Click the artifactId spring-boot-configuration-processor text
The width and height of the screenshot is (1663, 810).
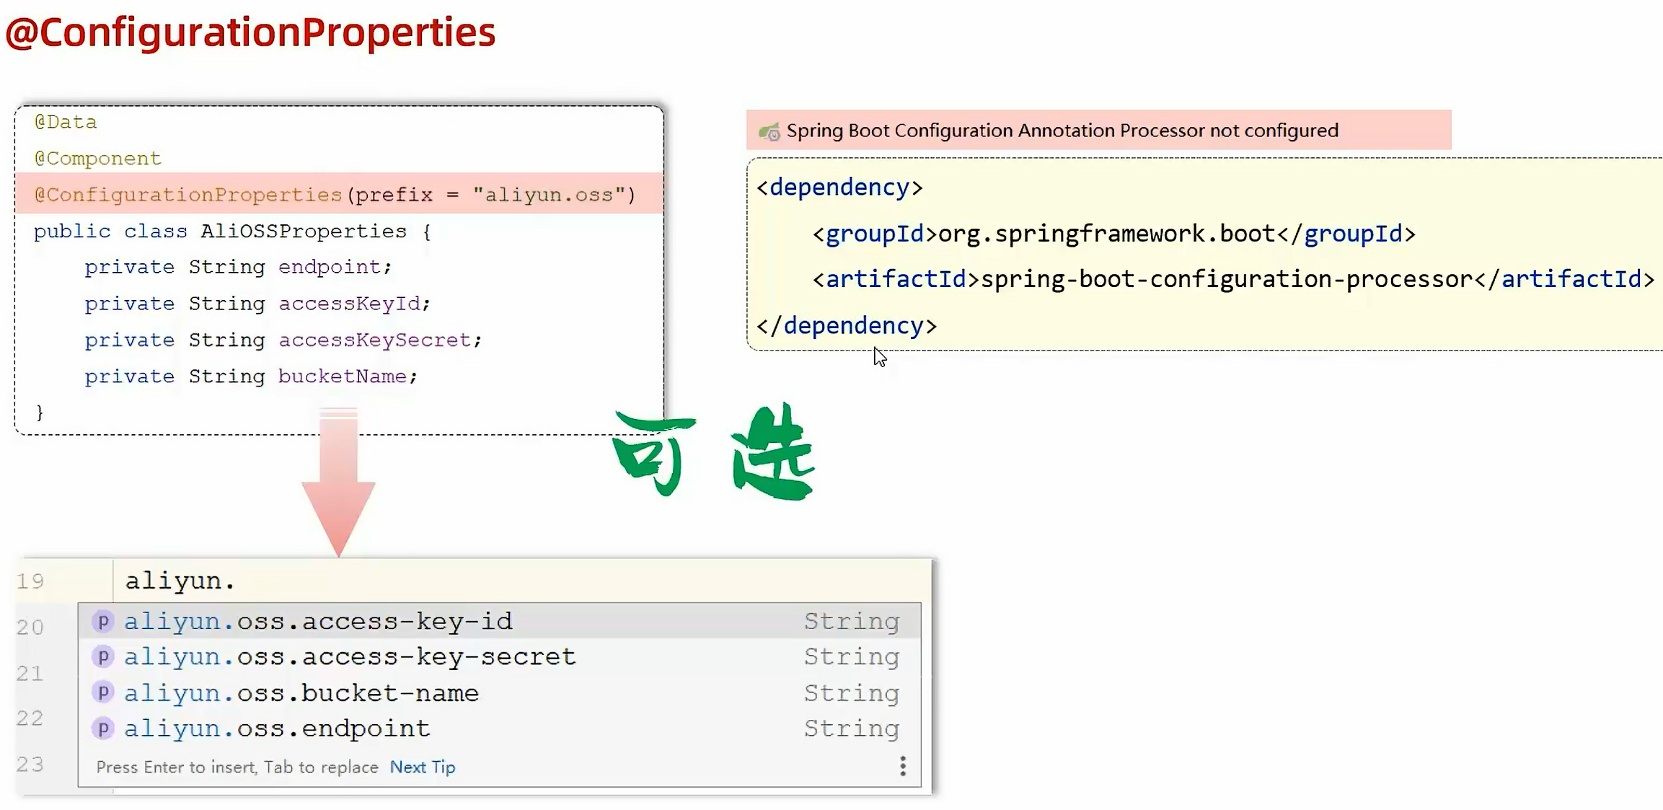(x=1226, y=279)
